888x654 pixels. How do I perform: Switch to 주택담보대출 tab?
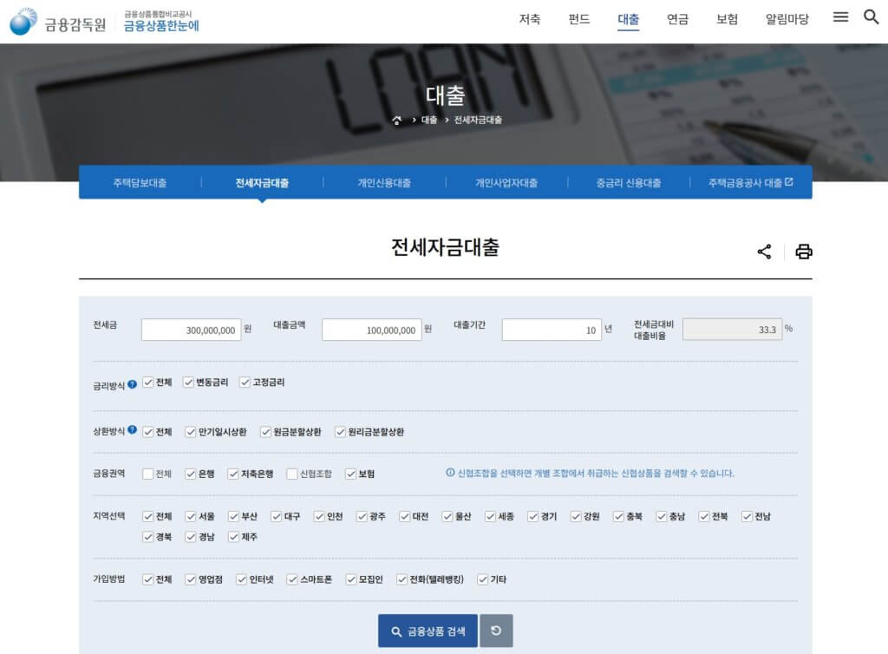click(140, 182)
